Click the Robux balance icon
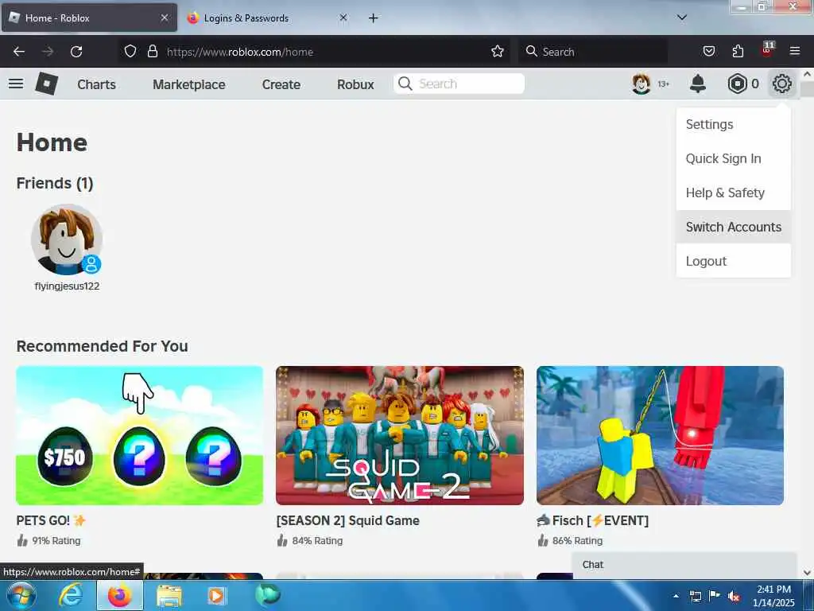The width and height of the screenshot is (814, 611). 737,84
